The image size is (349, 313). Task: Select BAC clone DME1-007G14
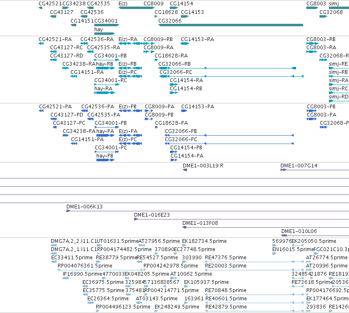point(315,170)
